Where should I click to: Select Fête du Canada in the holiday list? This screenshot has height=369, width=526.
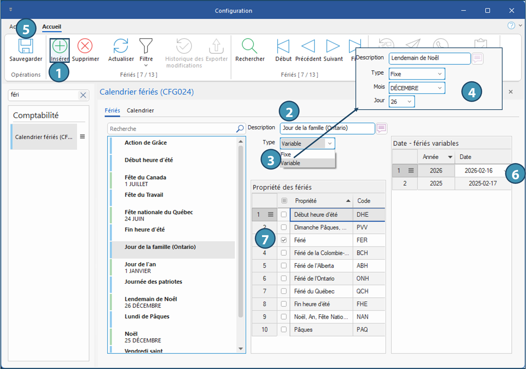click(x=145, y=177)
